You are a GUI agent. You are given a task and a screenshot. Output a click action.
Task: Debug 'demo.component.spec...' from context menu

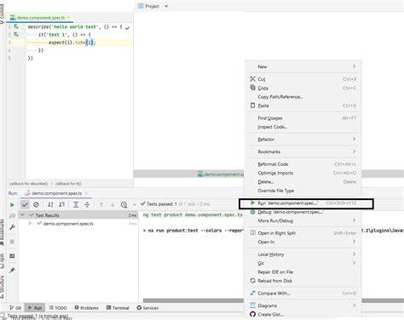click(x=303, y=212)
